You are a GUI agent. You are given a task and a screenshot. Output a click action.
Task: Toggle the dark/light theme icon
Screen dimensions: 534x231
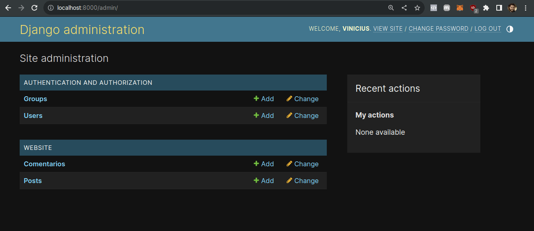510,29
